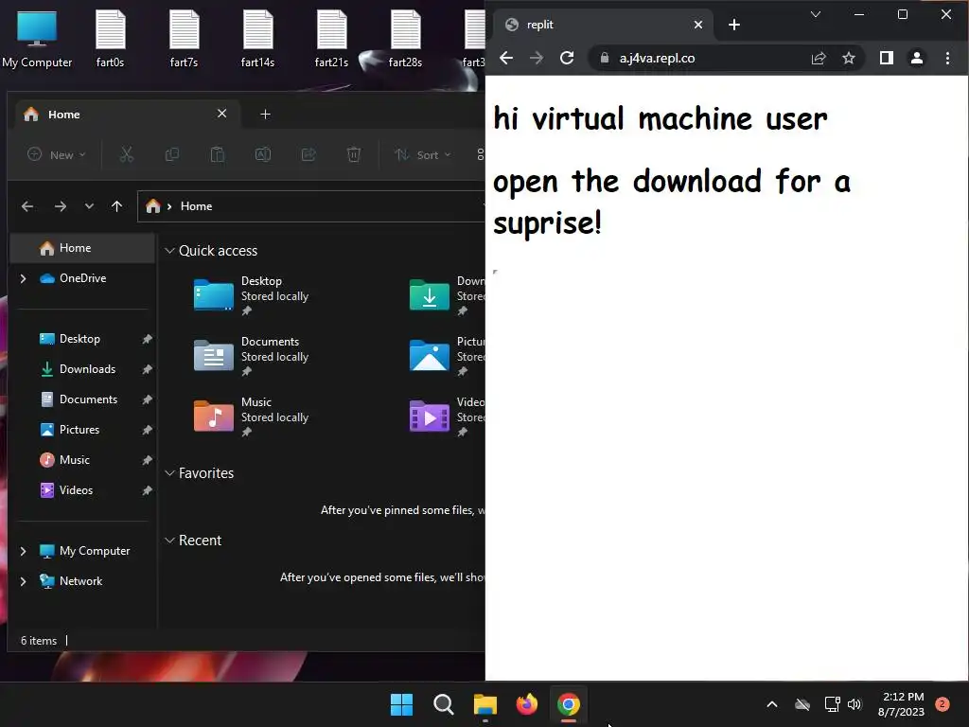This screenshot has height=727, width=969.
Task: Open the New dropdown in Explorer
Action: [x=56, y=154]
